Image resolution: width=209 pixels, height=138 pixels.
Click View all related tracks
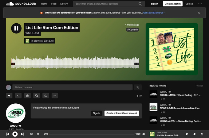tap(200, 86)
